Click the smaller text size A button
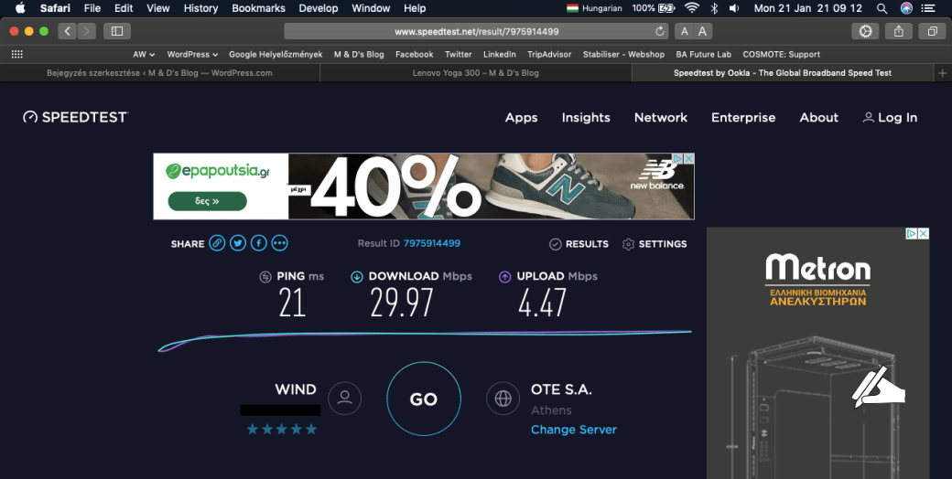Viewport: 952px width, 479px height. [x=685, y=31]
